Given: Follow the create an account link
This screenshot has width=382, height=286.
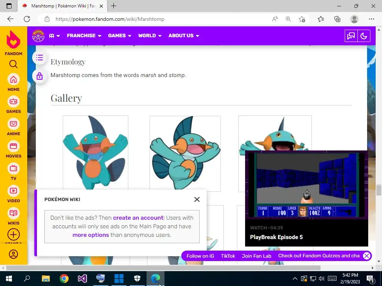Looking at the screenshot, I should pos(138,217).
